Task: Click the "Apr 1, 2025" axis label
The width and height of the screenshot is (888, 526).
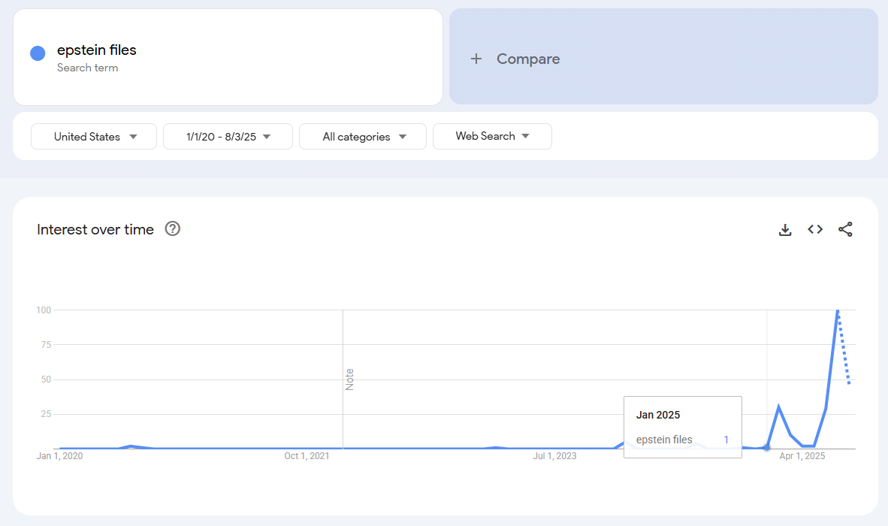Action: tap(802, 456)
